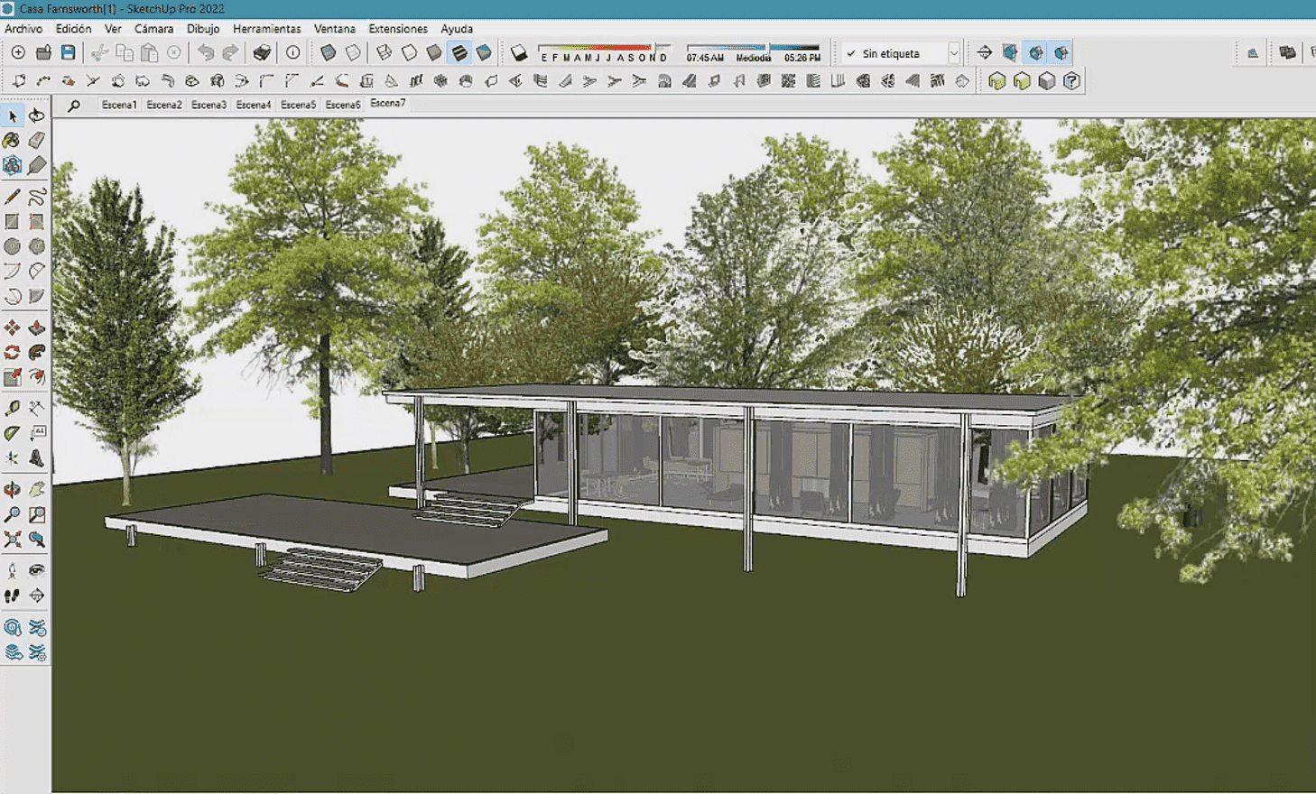The height and width of the screenshot is (794, 1316).
Task: Switch to the Escena6 tab
Action: click(343, 105)
